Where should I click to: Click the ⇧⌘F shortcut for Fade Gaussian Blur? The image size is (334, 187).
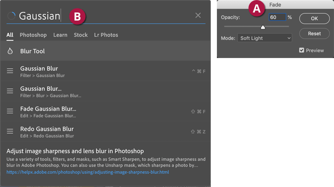tap(198, 112)
